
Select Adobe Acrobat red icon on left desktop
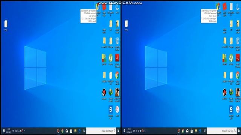pyautogui.click(x=117, y=58)
